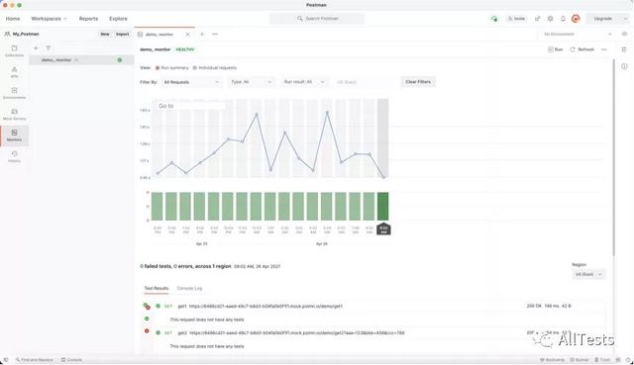Open the Environments sidebar section
The image size is (634, 365).
(x=14, y=93)
